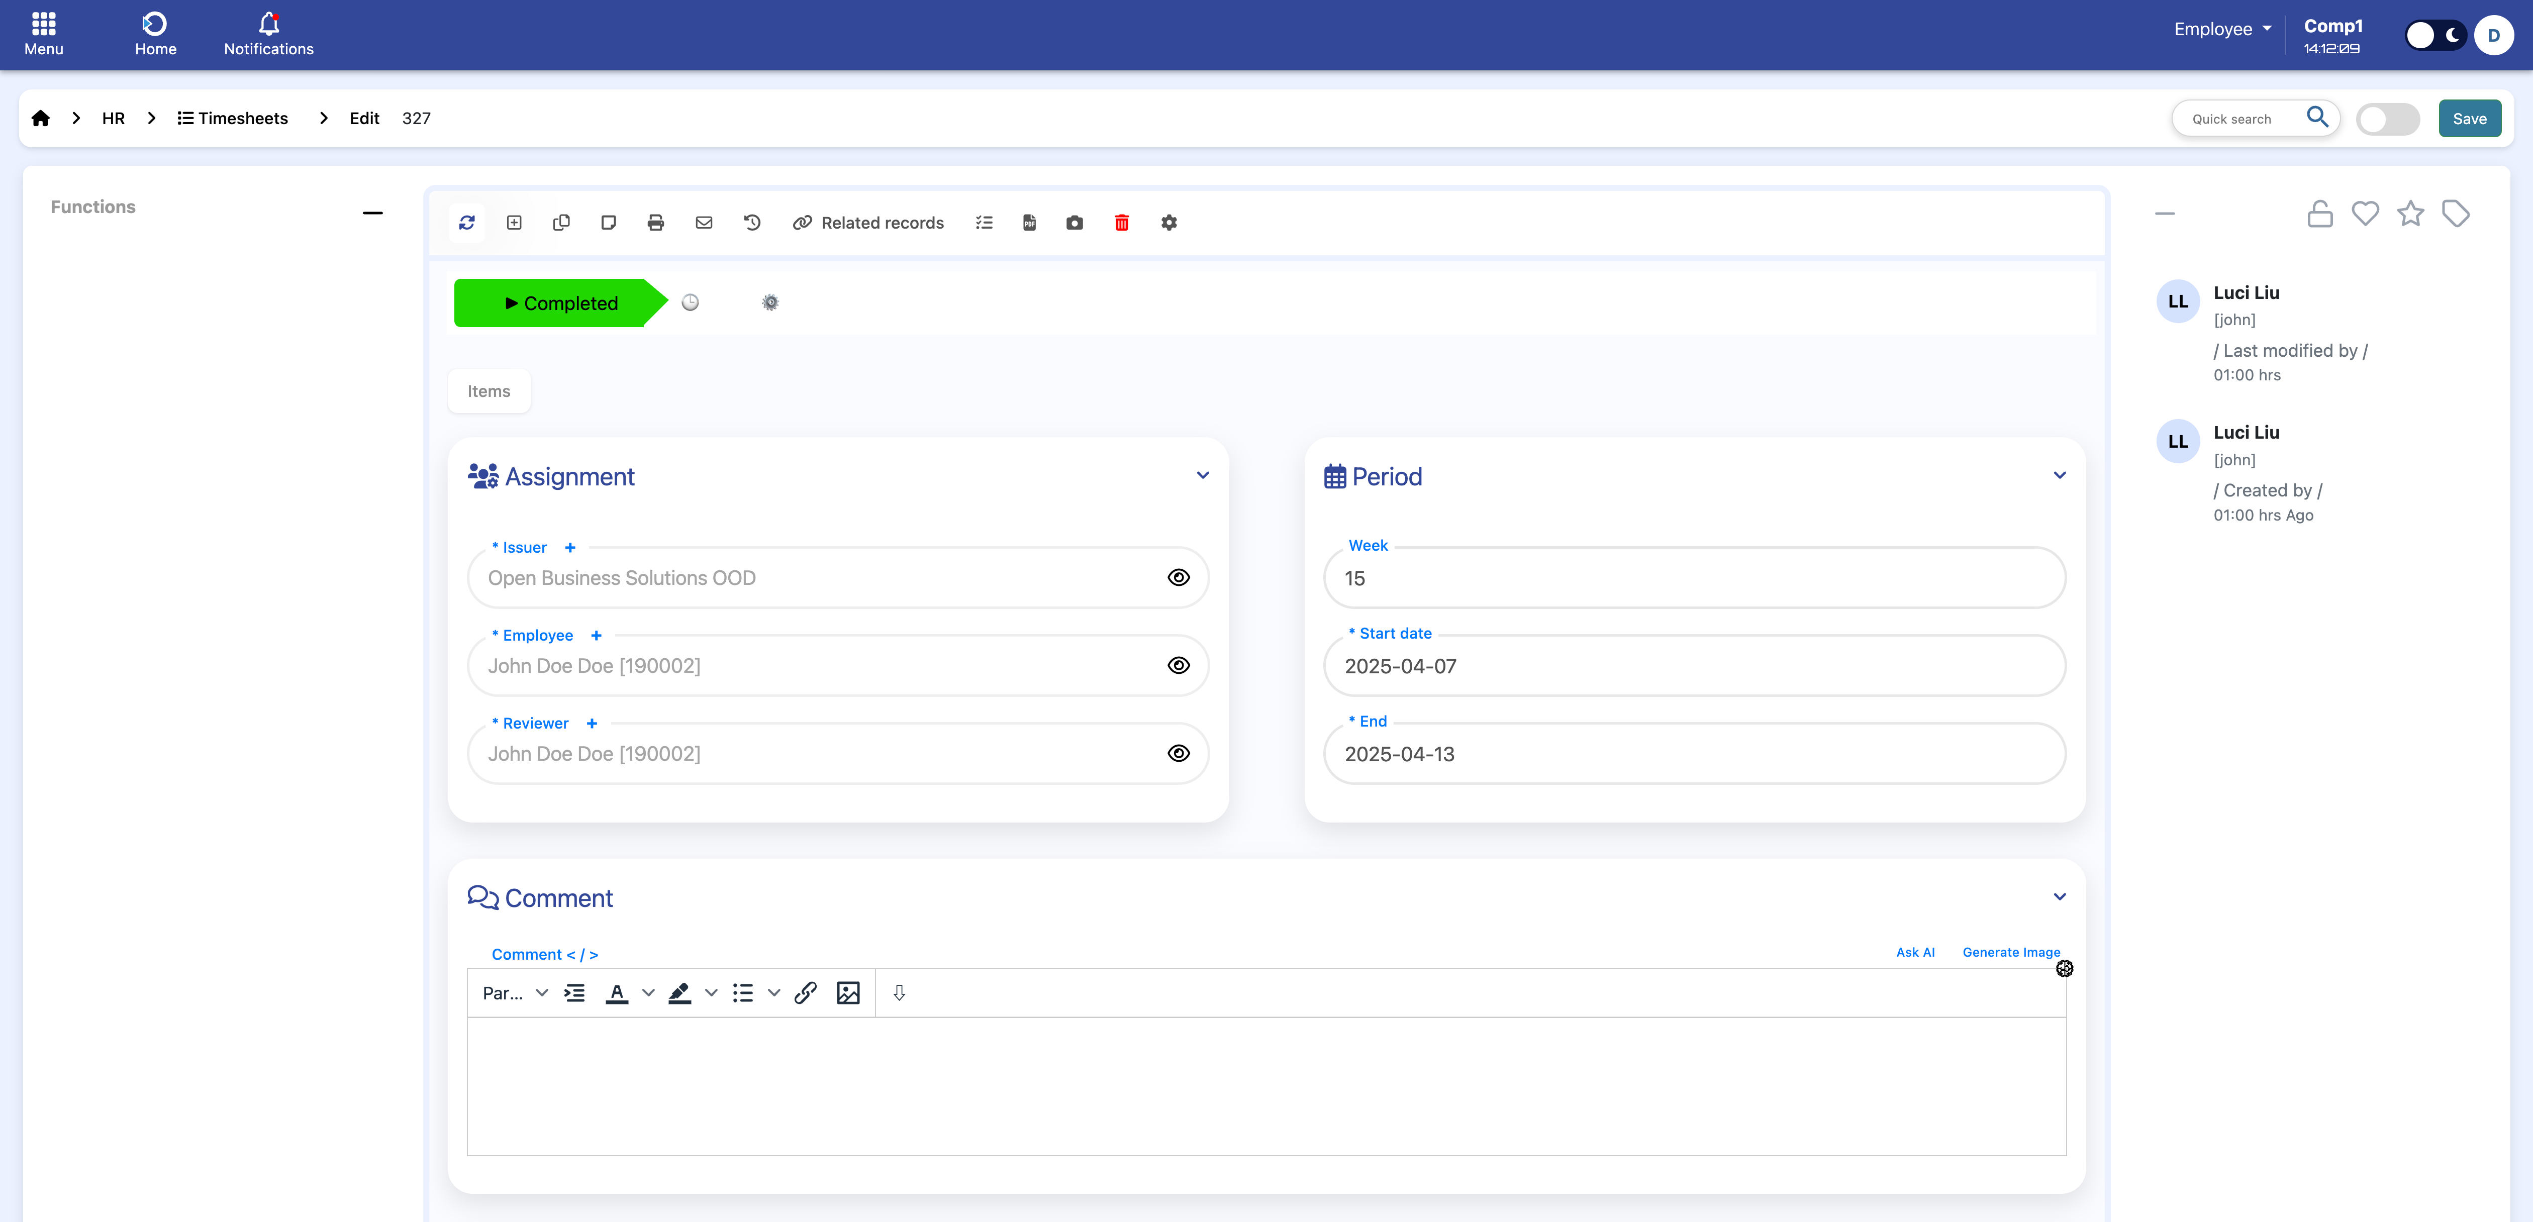This screenshot has width=2533, height=1222.
Task: Collapse the right info panel
Action: tap(2165, 214)
